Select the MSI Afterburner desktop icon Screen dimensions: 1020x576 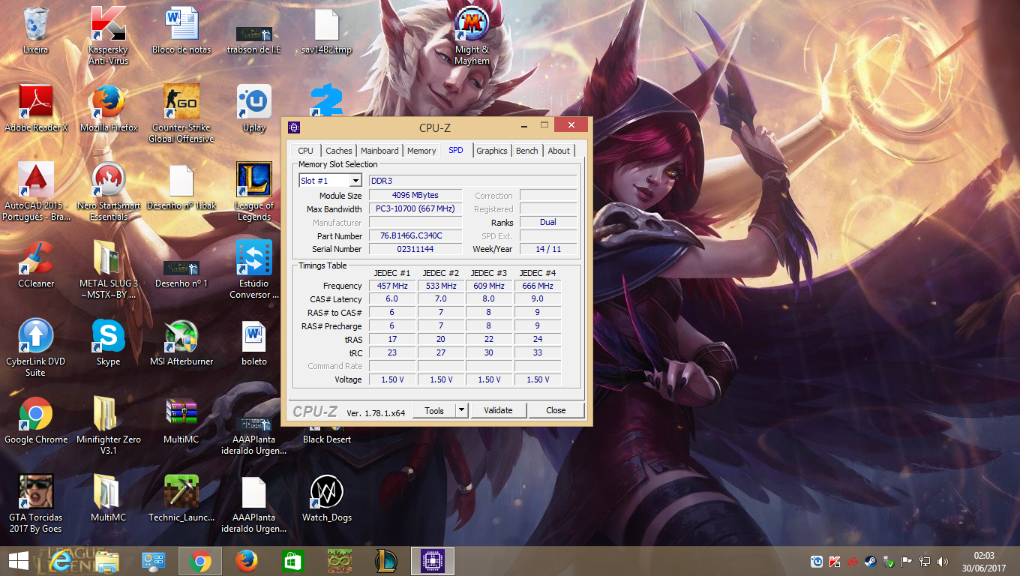[181, 343]
